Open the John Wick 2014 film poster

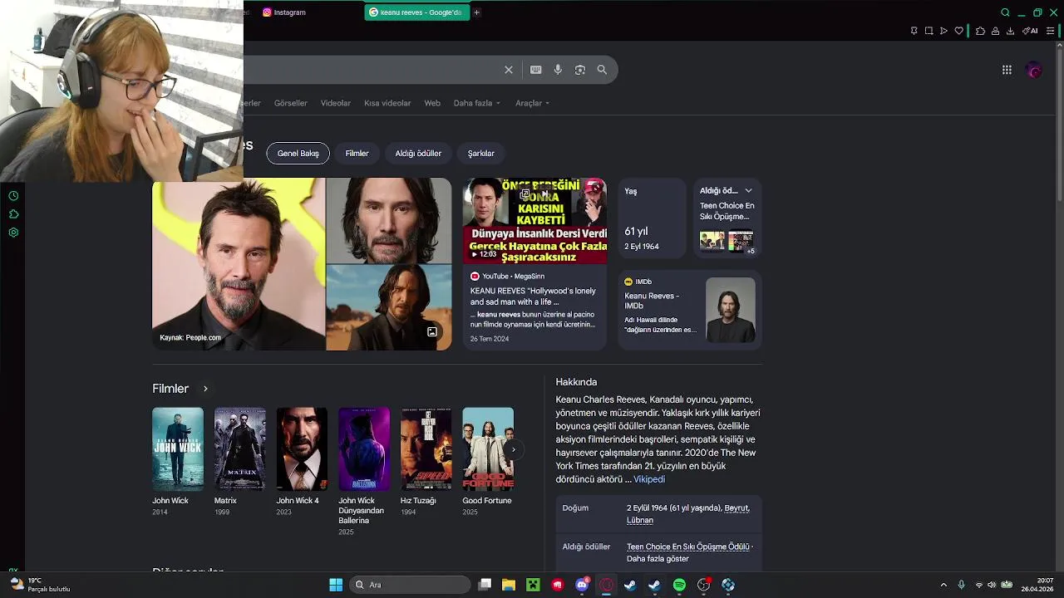click(x=178, y=448)
